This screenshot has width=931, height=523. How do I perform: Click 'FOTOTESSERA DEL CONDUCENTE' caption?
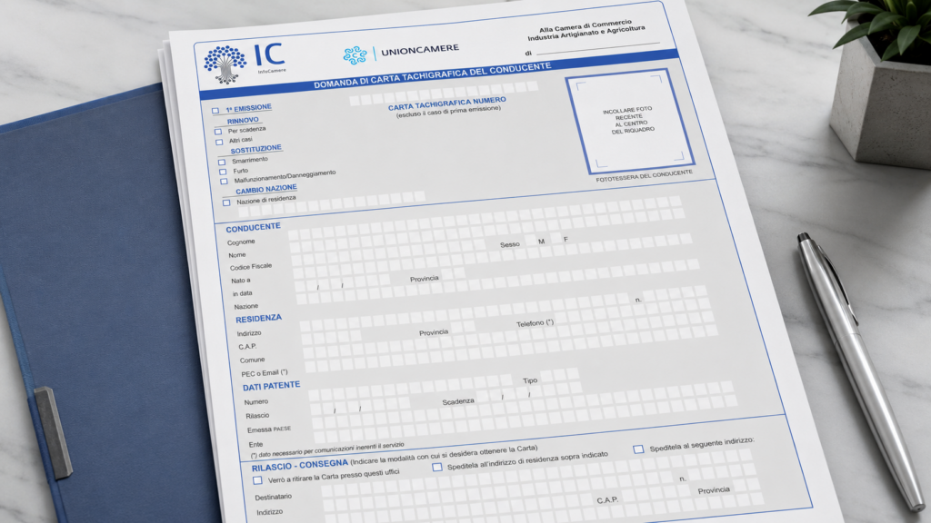(645, 175)
